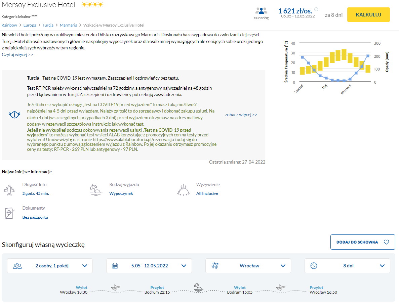Open the Marmaris breadcrumb link

click(x=68, y=25)
